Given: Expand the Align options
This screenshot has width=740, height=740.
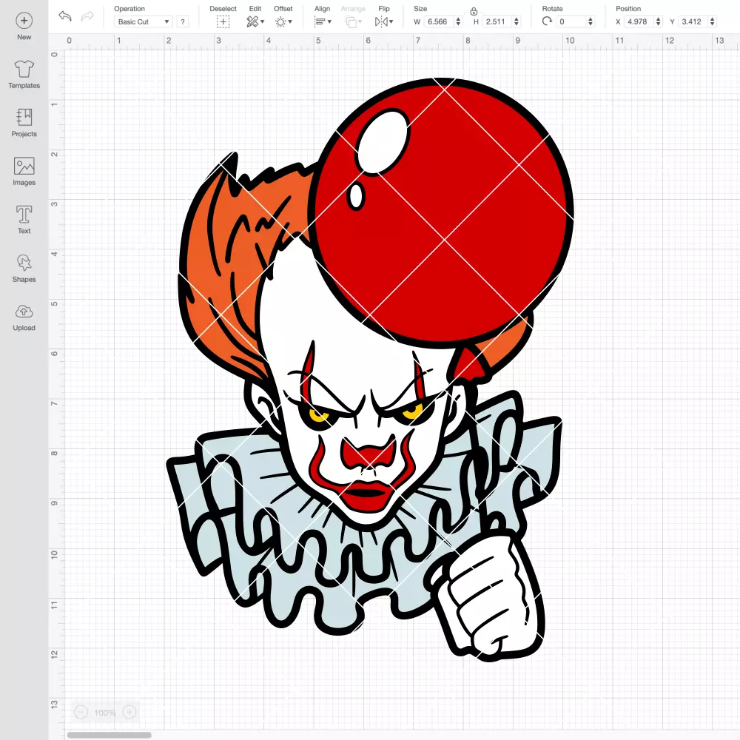Looking at the screenshot, I should [323, 21].
